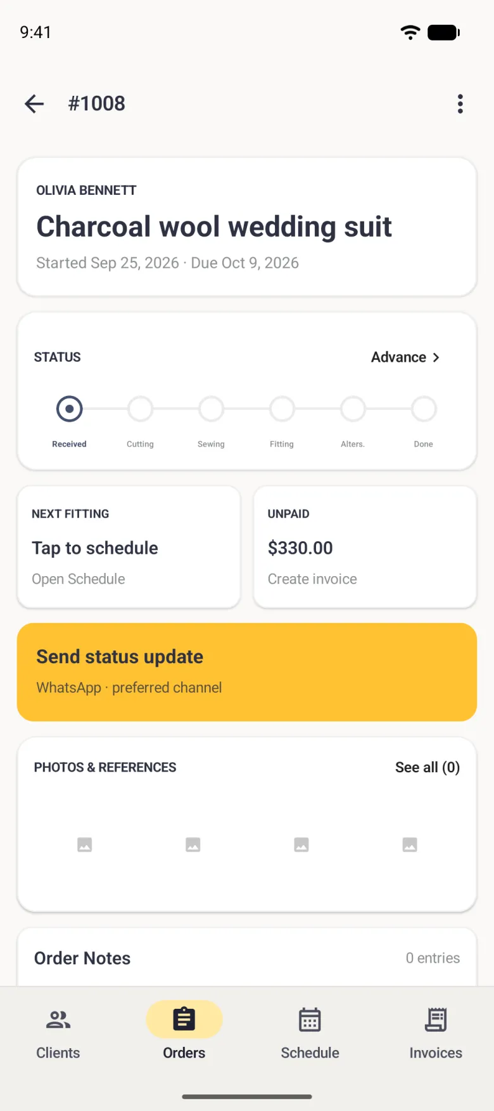Open the Charcoal wool wedding suit card
The image size is (494, 1111).
tap(247, 227)
